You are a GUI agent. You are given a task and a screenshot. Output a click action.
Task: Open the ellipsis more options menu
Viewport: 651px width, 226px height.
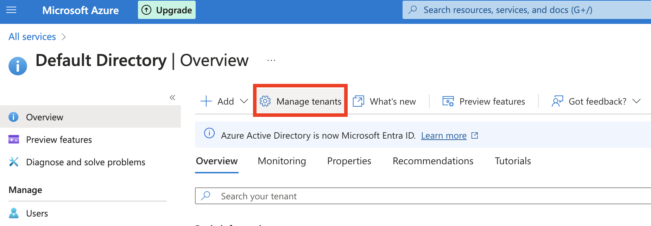(271, 60)
